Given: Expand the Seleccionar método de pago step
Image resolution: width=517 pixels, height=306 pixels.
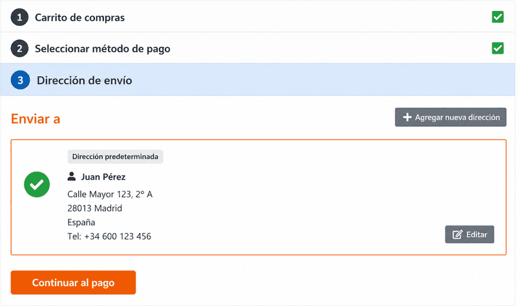Looking at the screenshot, I should pos(258,48).
